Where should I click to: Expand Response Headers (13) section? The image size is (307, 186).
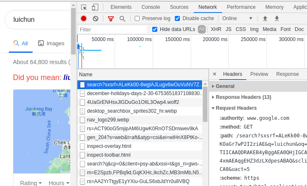tap(241, 97)
